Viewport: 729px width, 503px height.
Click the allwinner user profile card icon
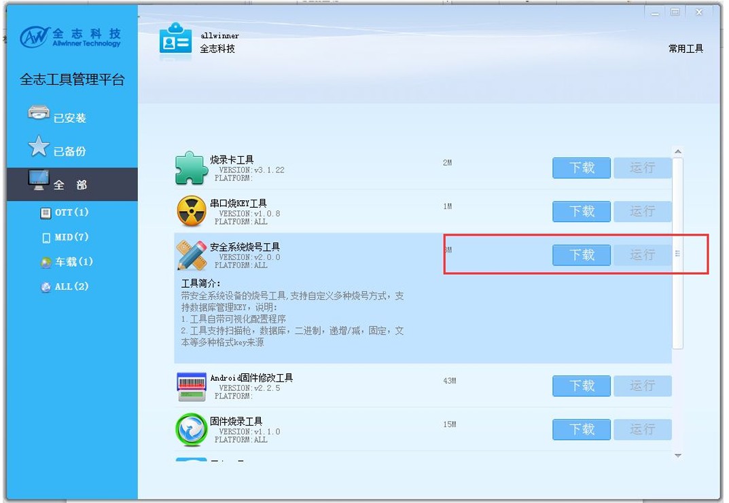175,41
